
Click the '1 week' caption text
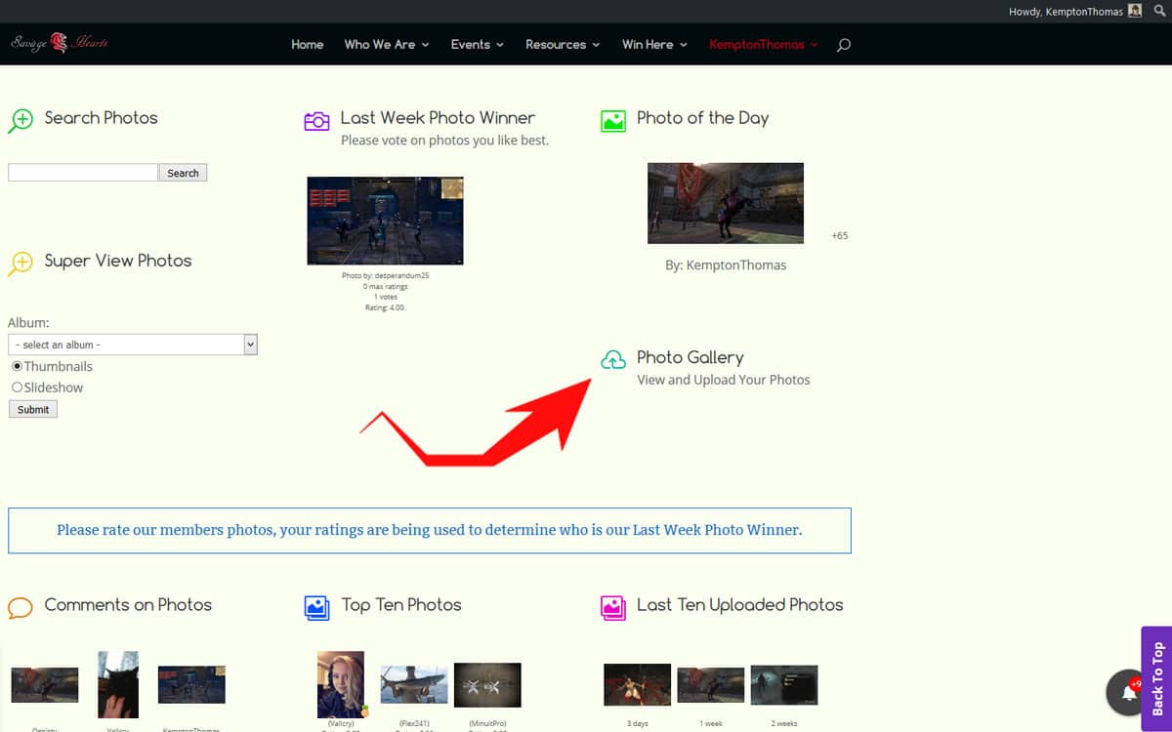pyautogui.click(x=711, y=724)
